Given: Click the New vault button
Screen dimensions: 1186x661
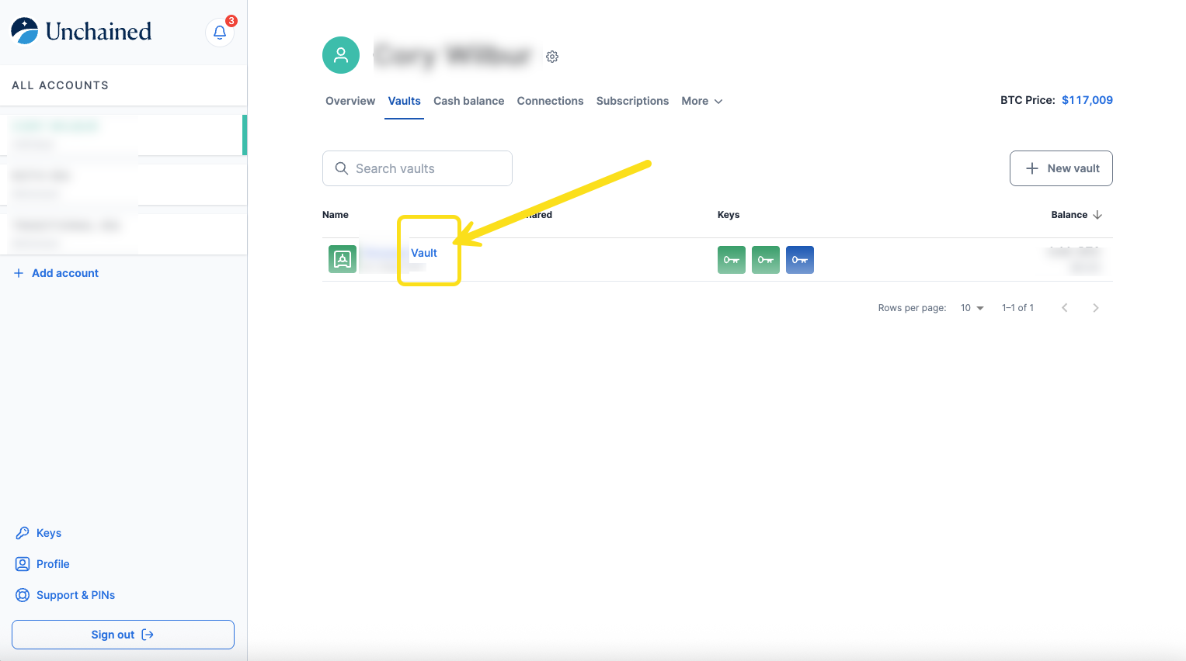Looking at the screenshot, I should coord(1060,168).
